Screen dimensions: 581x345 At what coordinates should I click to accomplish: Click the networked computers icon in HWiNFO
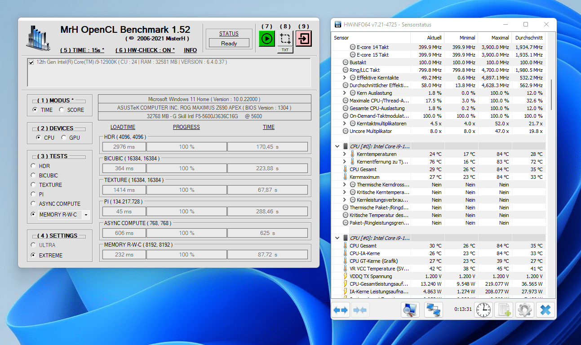pyautogui.click(x=434, y=310)
